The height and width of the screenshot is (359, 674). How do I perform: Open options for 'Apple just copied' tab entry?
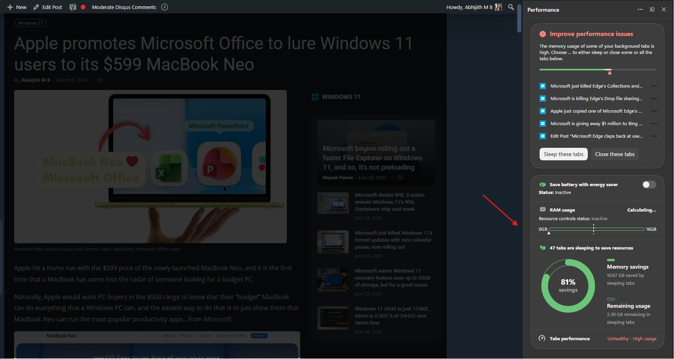pyautogui.click(x=654, y=111)
